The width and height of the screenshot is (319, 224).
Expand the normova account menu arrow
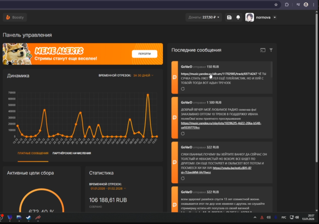click(x=275, y=18)
